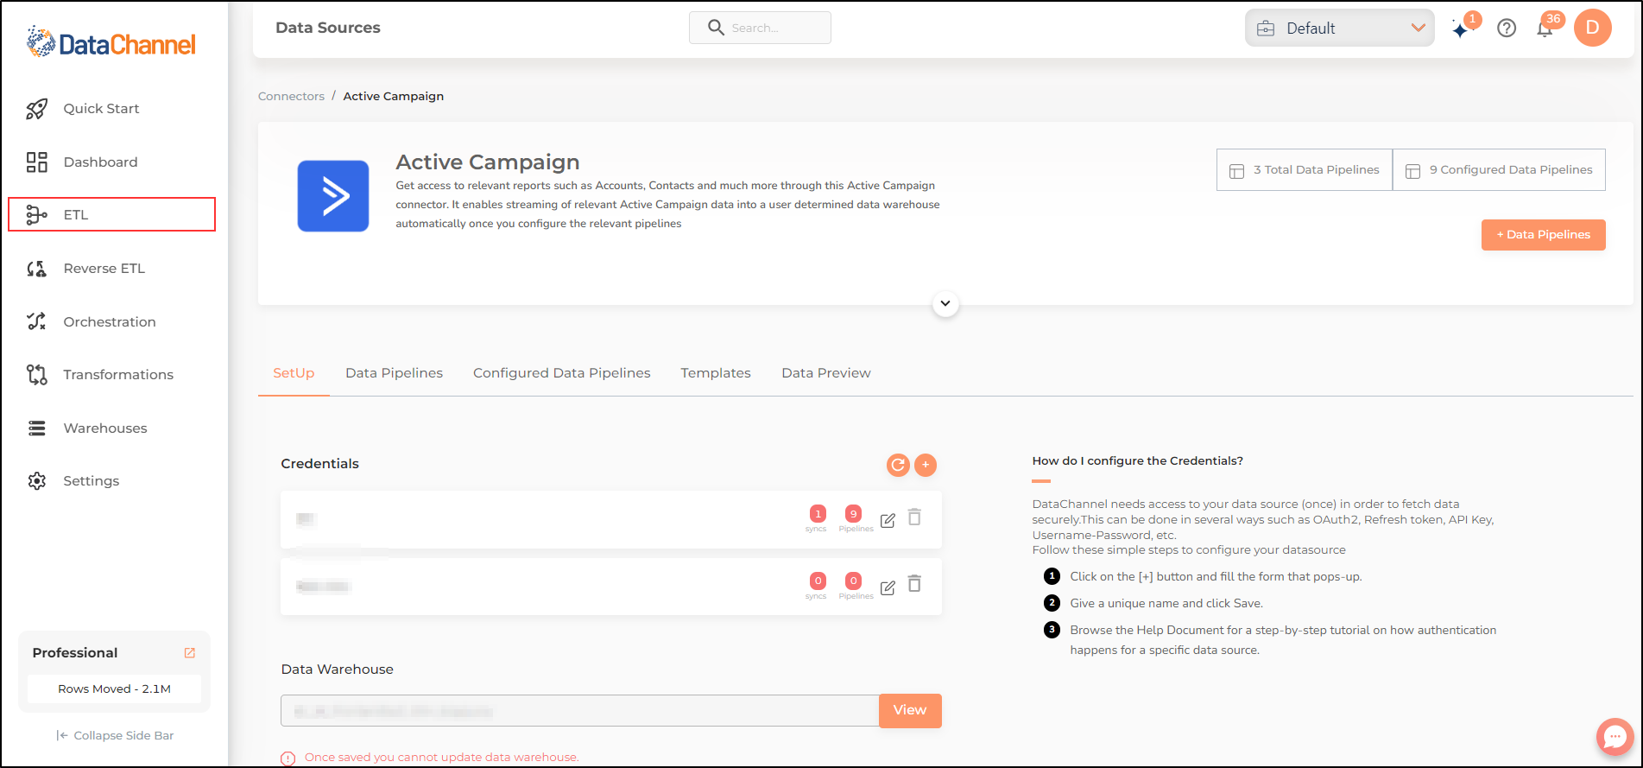
Task: Click the Search input field
Action: [760, 28]
